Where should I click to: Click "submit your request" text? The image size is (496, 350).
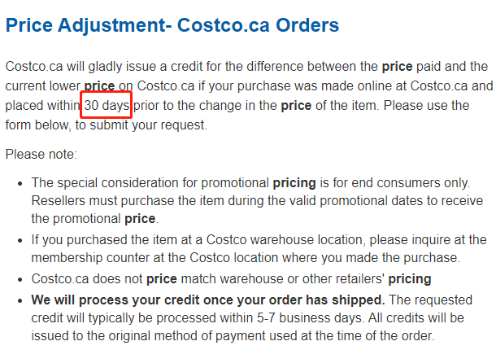pos(148,125)
